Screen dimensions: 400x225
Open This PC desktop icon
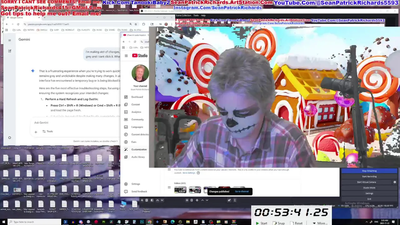click(x=123, y=206)
